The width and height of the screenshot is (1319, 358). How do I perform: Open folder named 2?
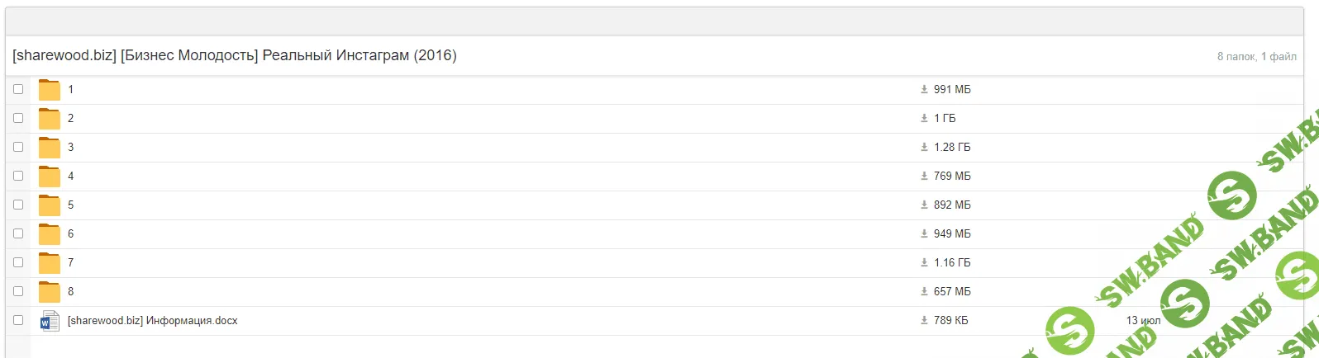point(70,119)
